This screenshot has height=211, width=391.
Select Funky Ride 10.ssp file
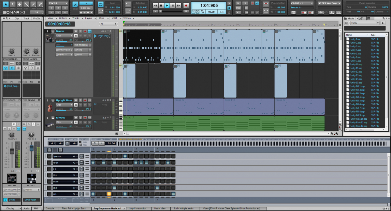pyautogui.click(x=358, y=119)
